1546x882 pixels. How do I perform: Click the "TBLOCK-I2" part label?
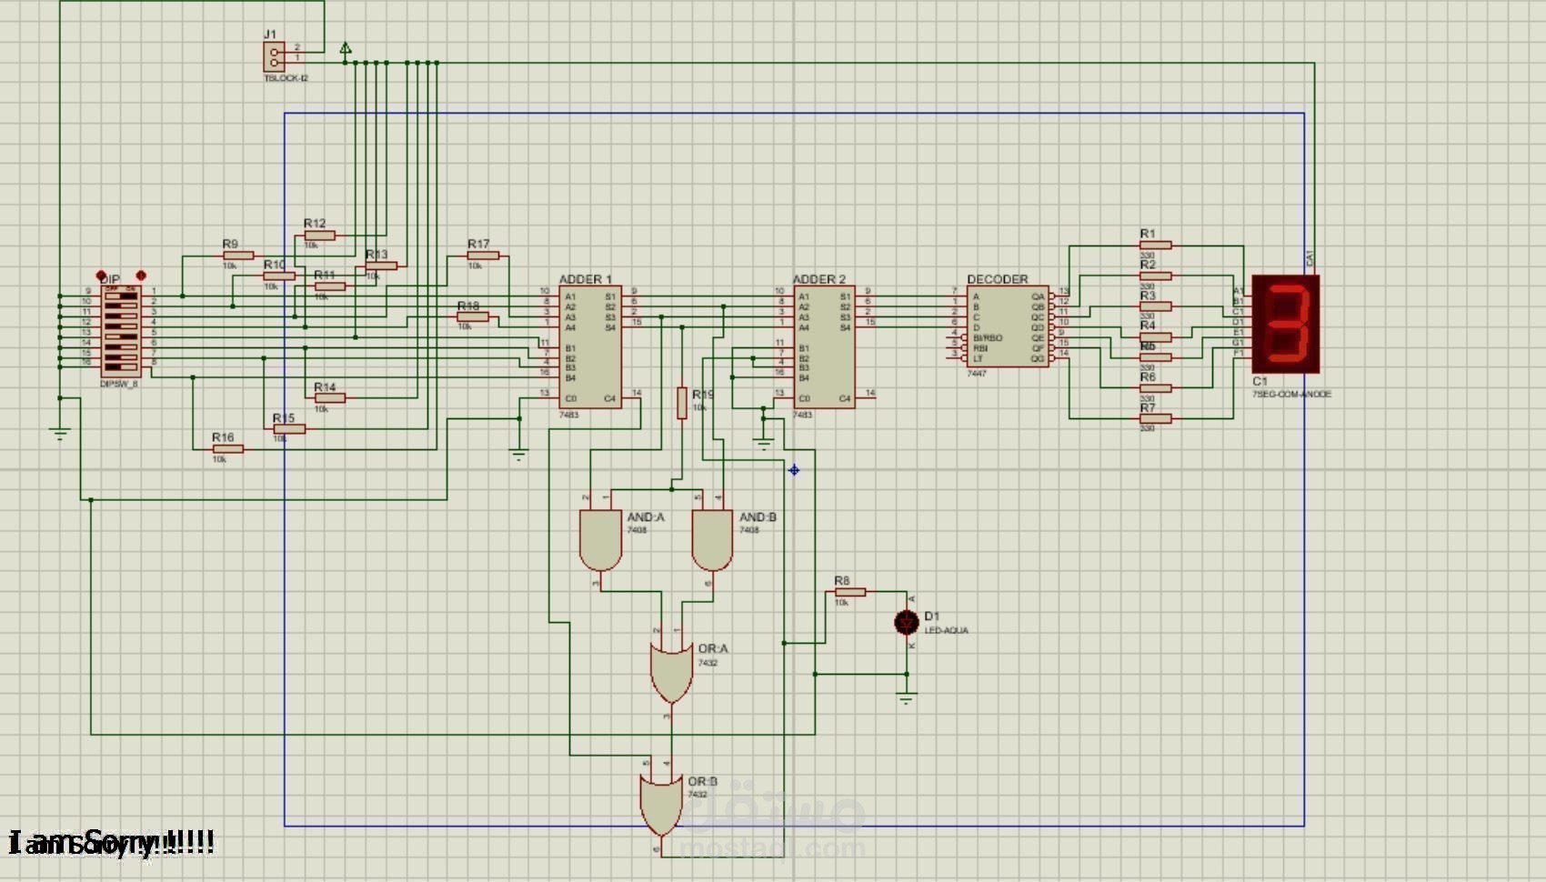coord(286,78)
